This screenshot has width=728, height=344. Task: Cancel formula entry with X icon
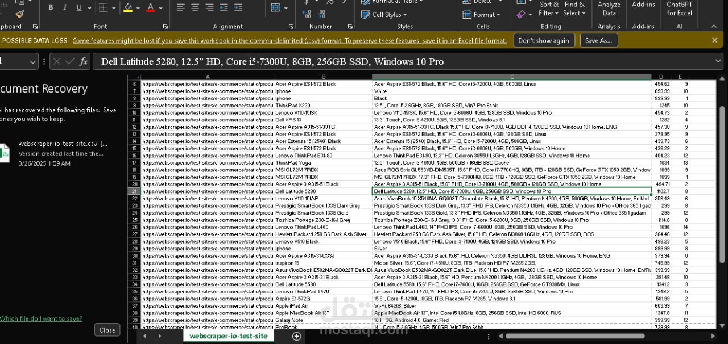[57, 61]
